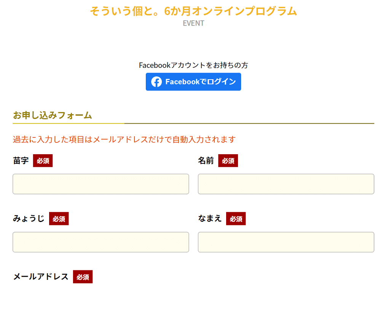Focus the 名前 input field

coord(286,184)
